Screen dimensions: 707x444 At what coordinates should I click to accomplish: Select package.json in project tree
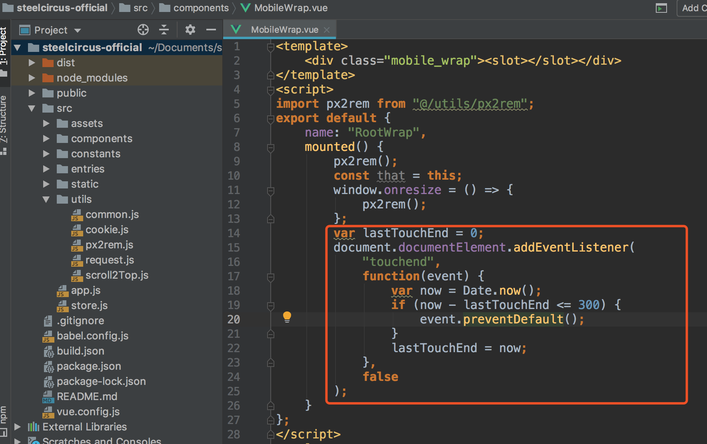tap(82, 366)
